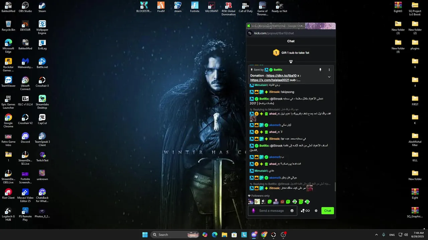The width and height of the screenshot is (428, 240).
Task: Collapse the gift sub leaderboard arrow
Action: click(291, 62)
